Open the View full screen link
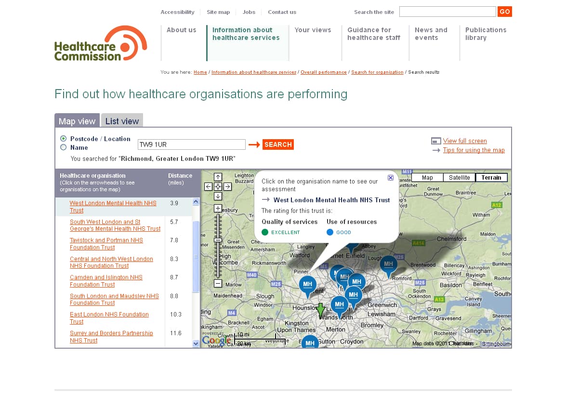 [x=465, y=141]
